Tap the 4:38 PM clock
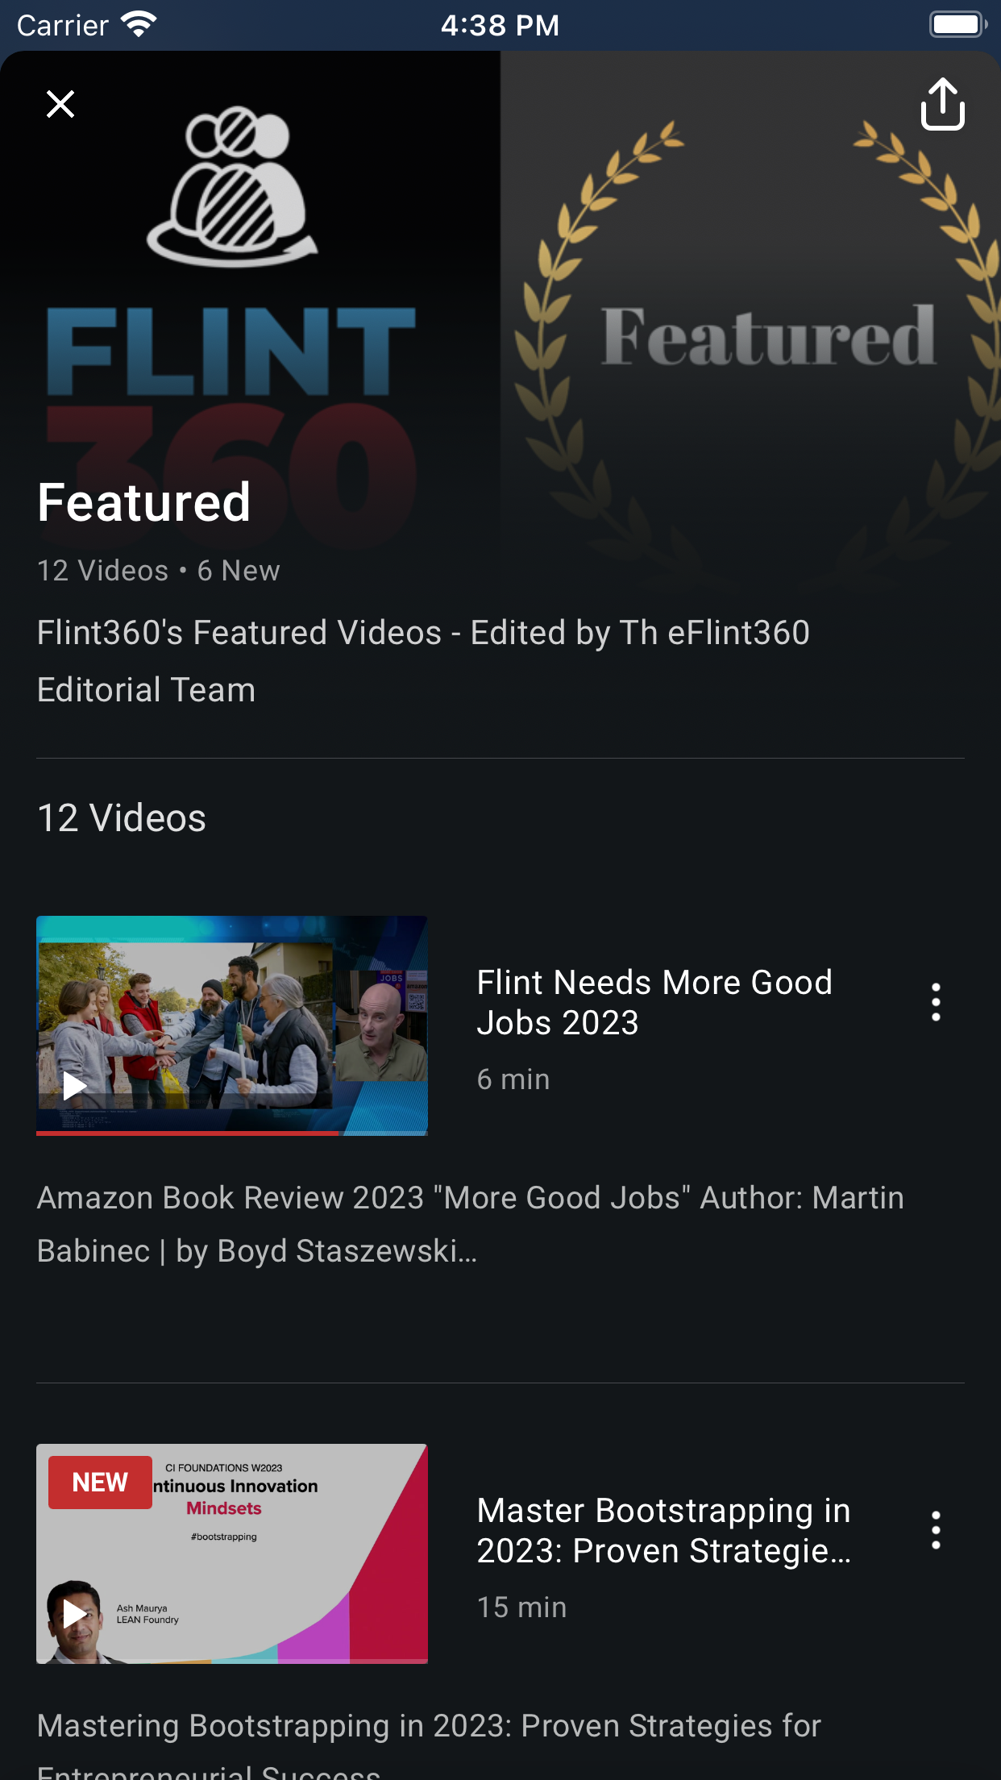1001x1780 pixels. pos(500,25)
